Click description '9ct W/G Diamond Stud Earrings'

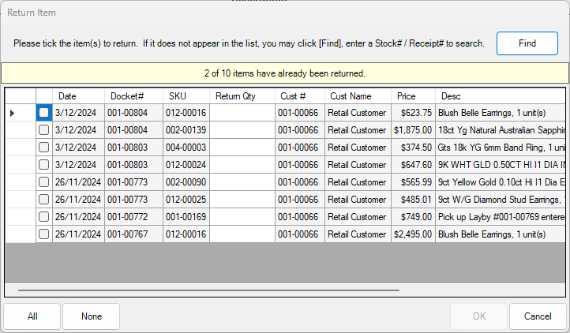coord(501,200)
